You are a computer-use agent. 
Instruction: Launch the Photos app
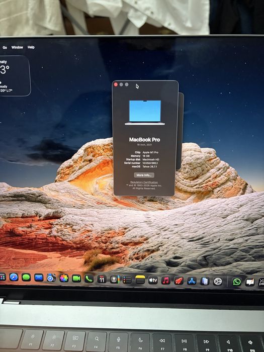pyautogui.click(x=64, y=279)
